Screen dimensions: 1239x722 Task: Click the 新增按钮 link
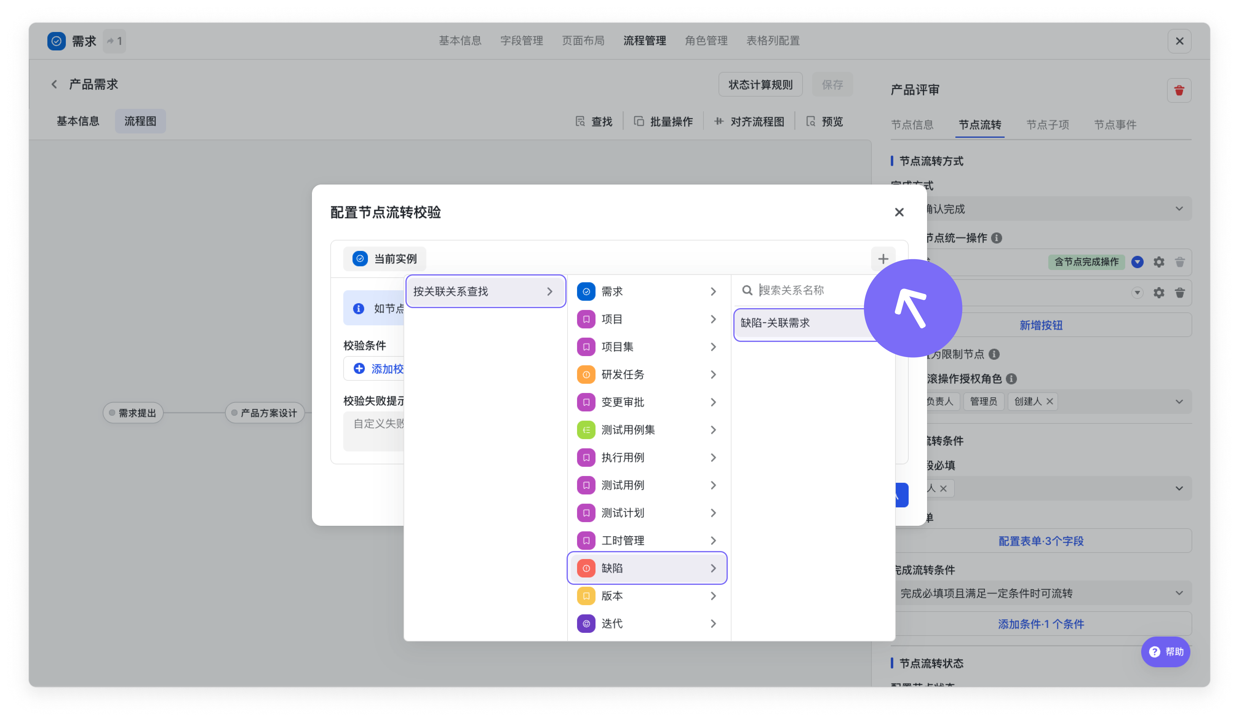(1041, 325)
